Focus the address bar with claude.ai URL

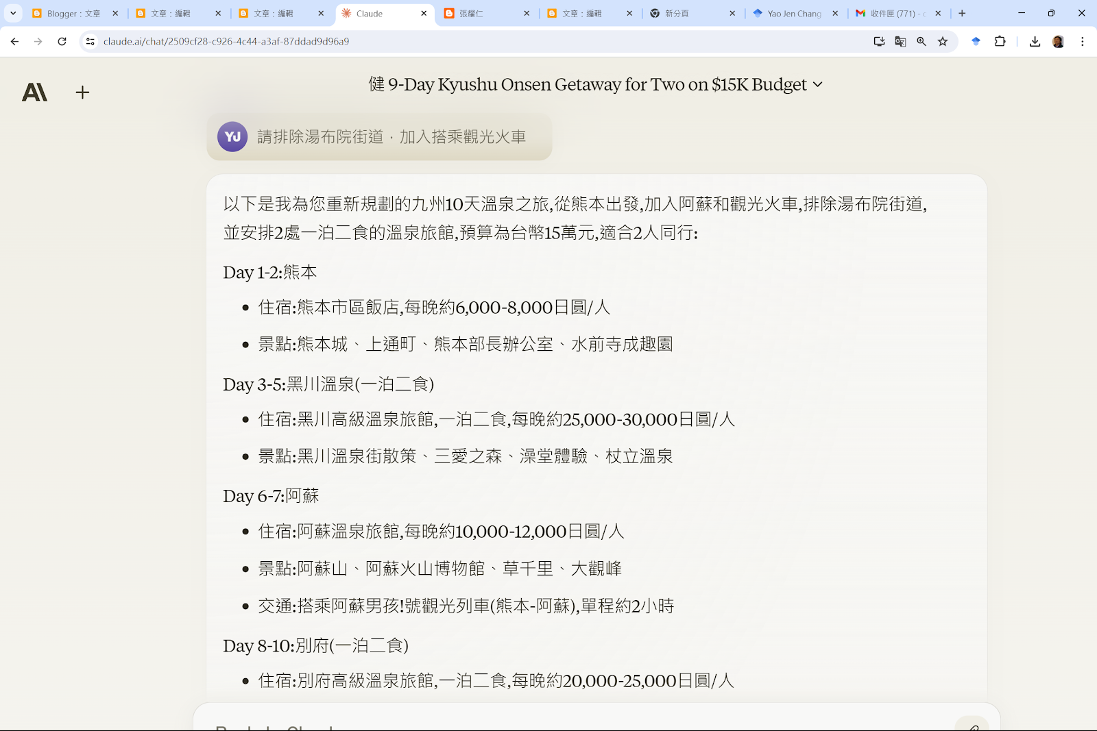click(480, 42)
